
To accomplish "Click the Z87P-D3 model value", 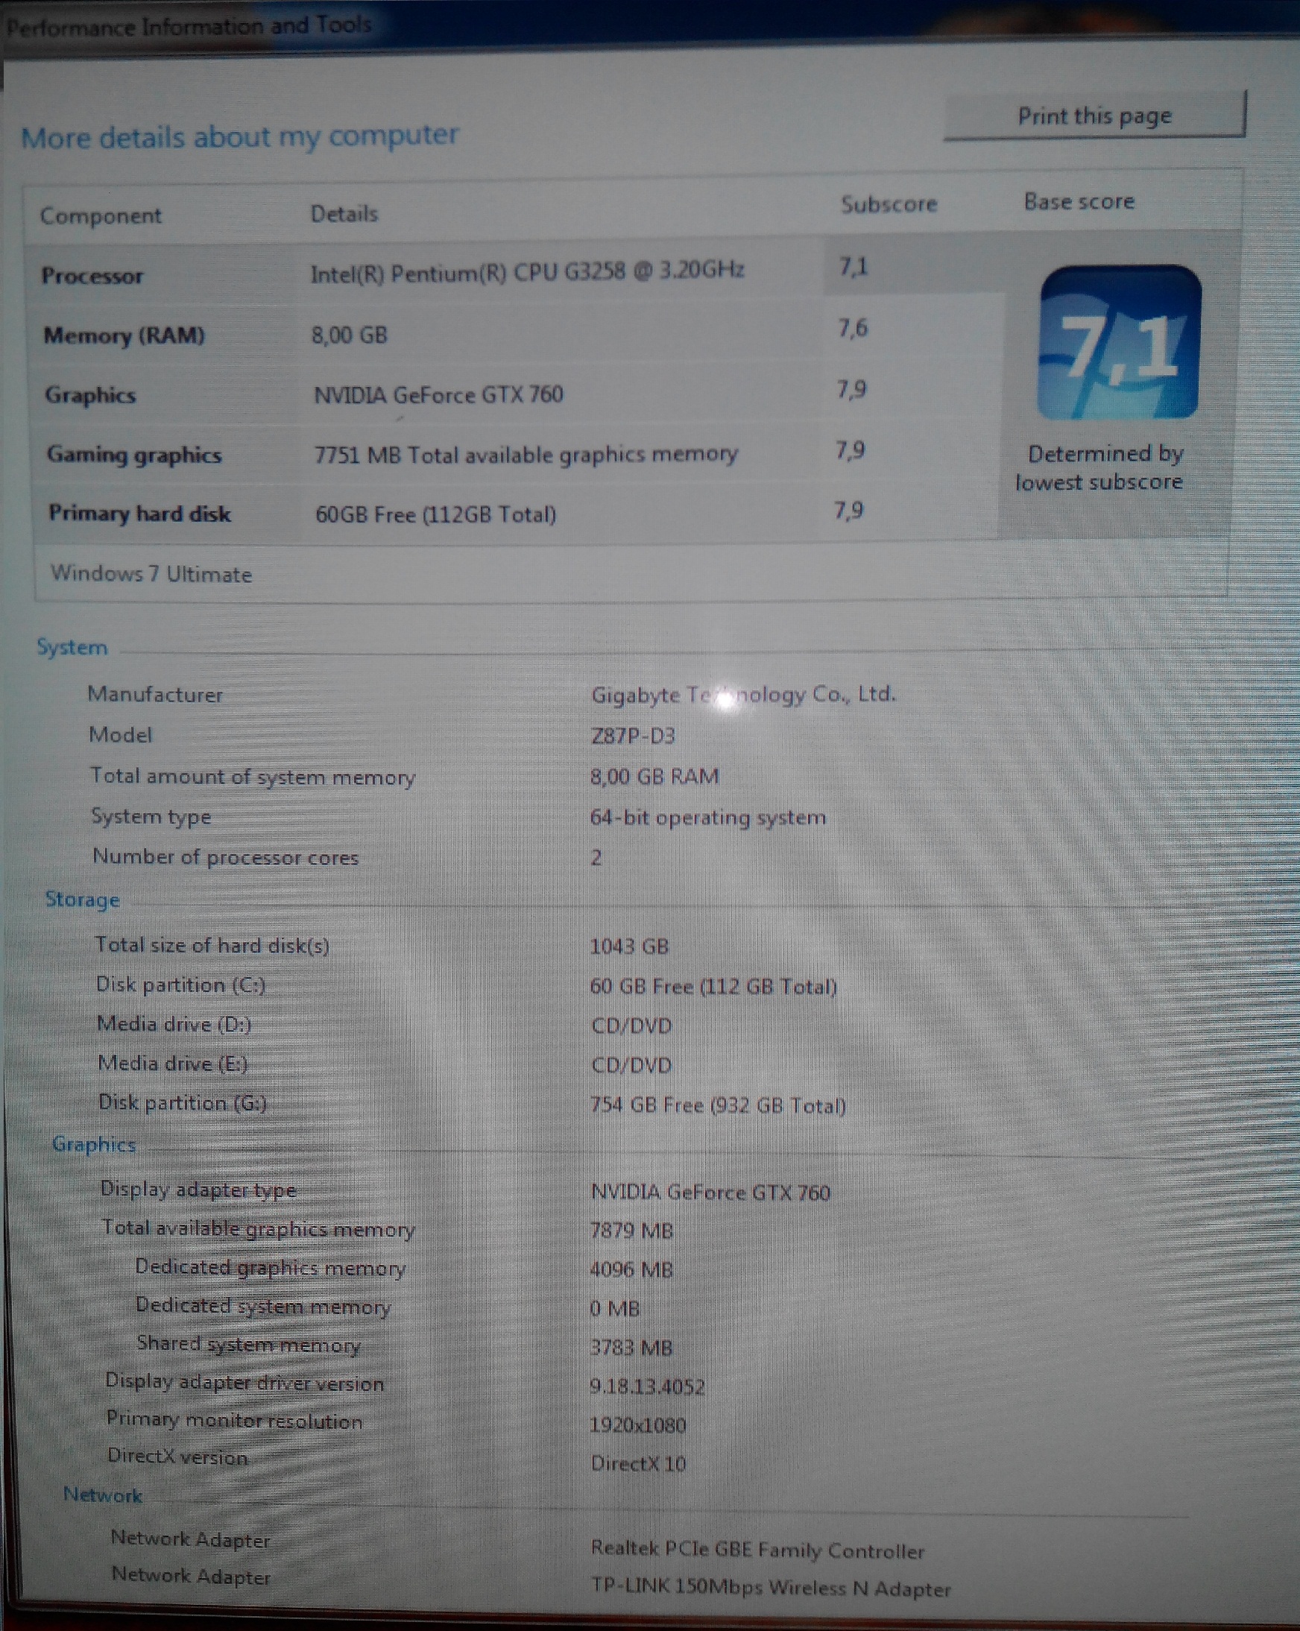I will coord(633,735).
